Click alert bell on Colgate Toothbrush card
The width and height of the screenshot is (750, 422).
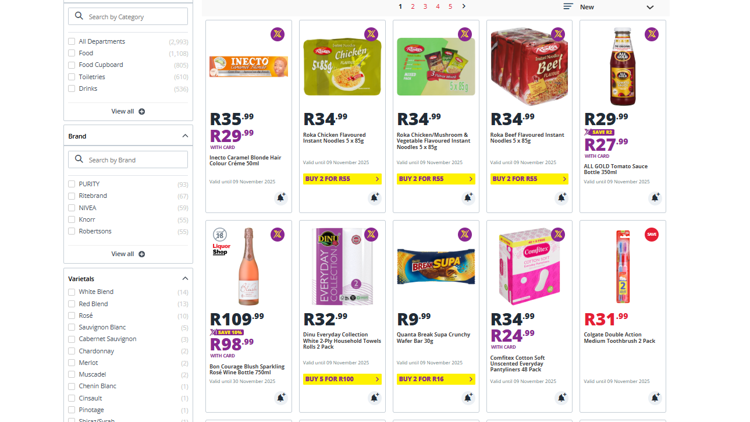(x=655, y=398)
